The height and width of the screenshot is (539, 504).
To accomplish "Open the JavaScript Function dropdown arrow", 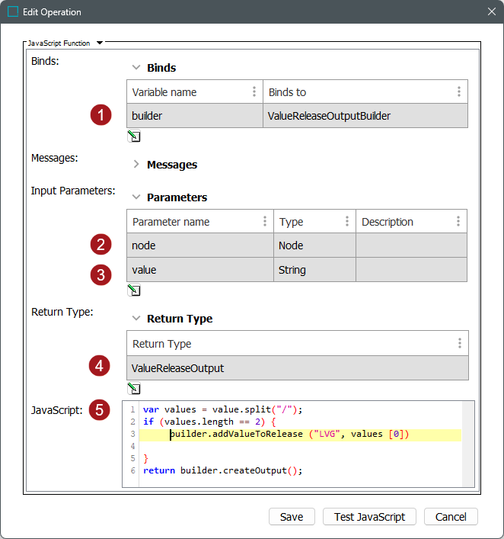I will pyautogui.click(x=99, y=43).
